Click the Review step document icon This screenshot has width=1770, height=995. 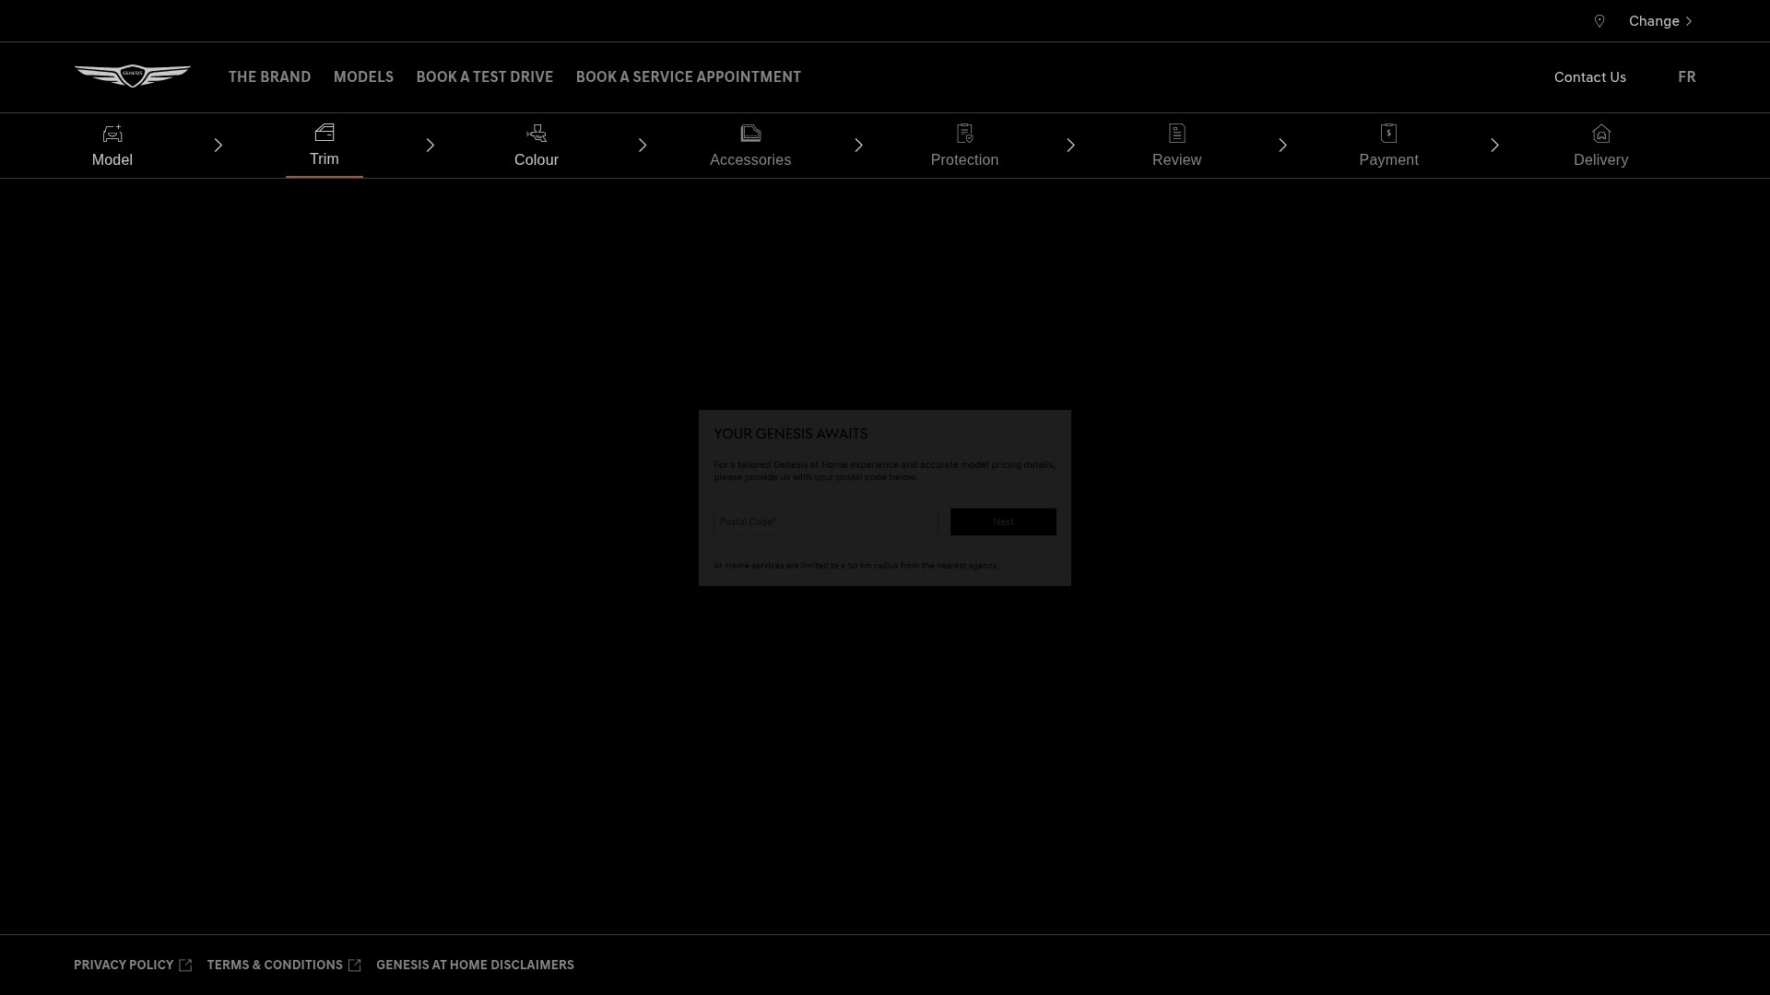1177,134
